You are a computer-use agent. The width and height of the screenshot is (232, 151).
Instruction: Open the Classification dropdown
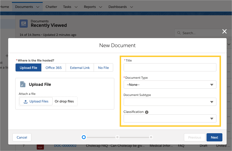pos(170,119)
